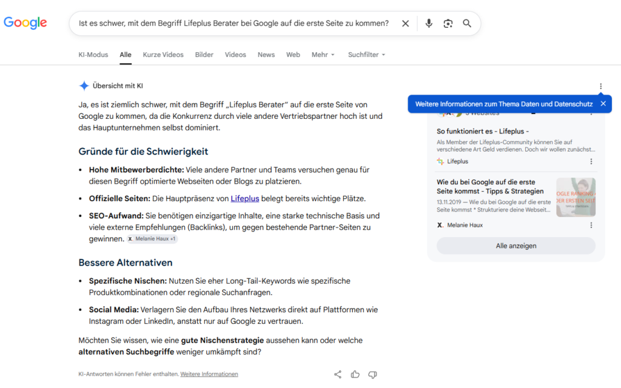
Task: Click the 'Bessere Alternativen' heading
Action: pos(125,263)
